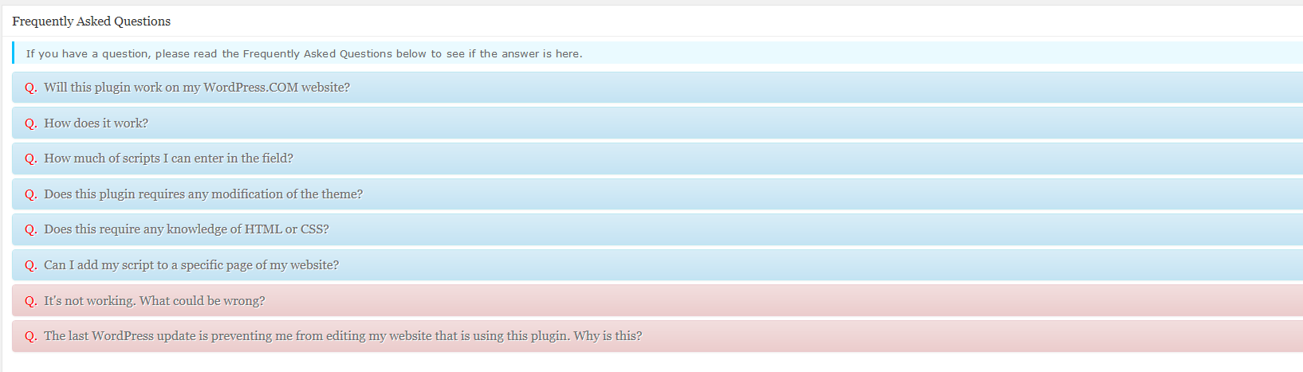Screen dimensions: 1303x372
Task: Click the empty right side of the first blue FAQ bar
Action: 957,88
